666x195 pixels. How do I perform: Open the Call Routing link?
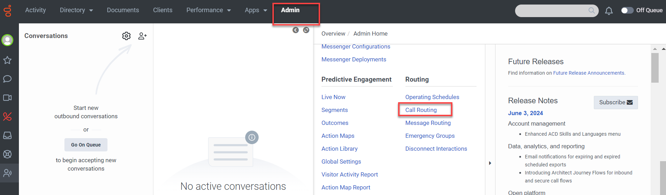[x=421, y=110]
